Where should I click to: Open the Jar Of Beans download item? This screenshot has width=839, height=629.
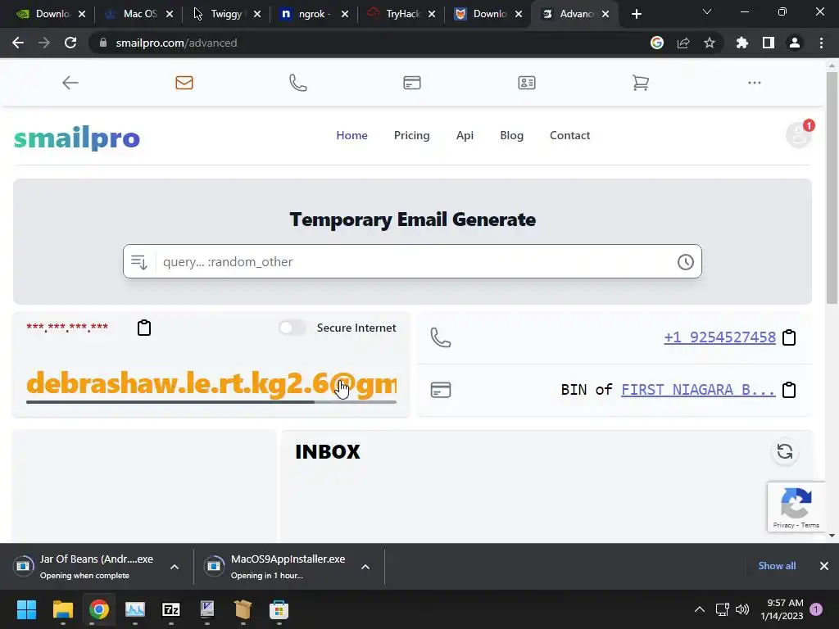coord(88,567)
